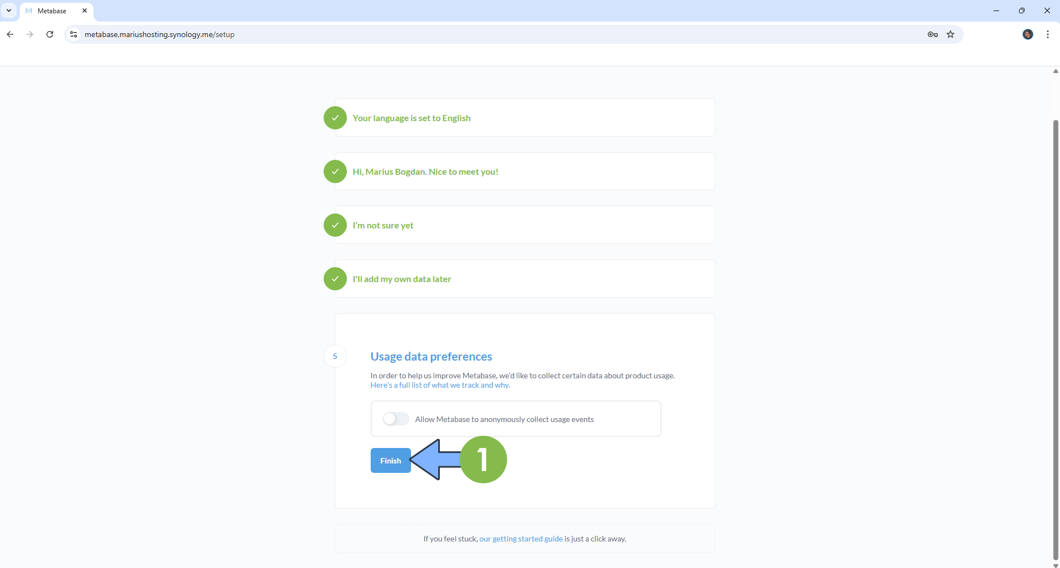Open site information icon in address bar
The image size is (1060, 568).
tap(74, 34)
